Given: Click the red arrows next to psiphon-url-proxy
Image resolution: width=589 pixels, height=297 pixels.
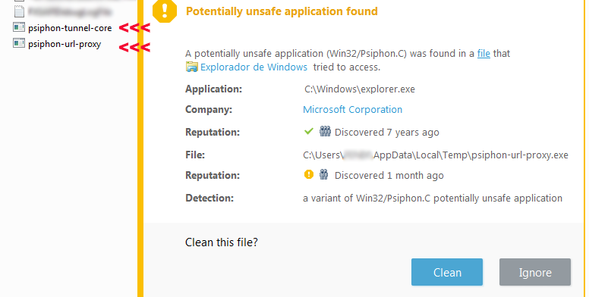Looking at the screenshot, I should [x=134, y=47].
